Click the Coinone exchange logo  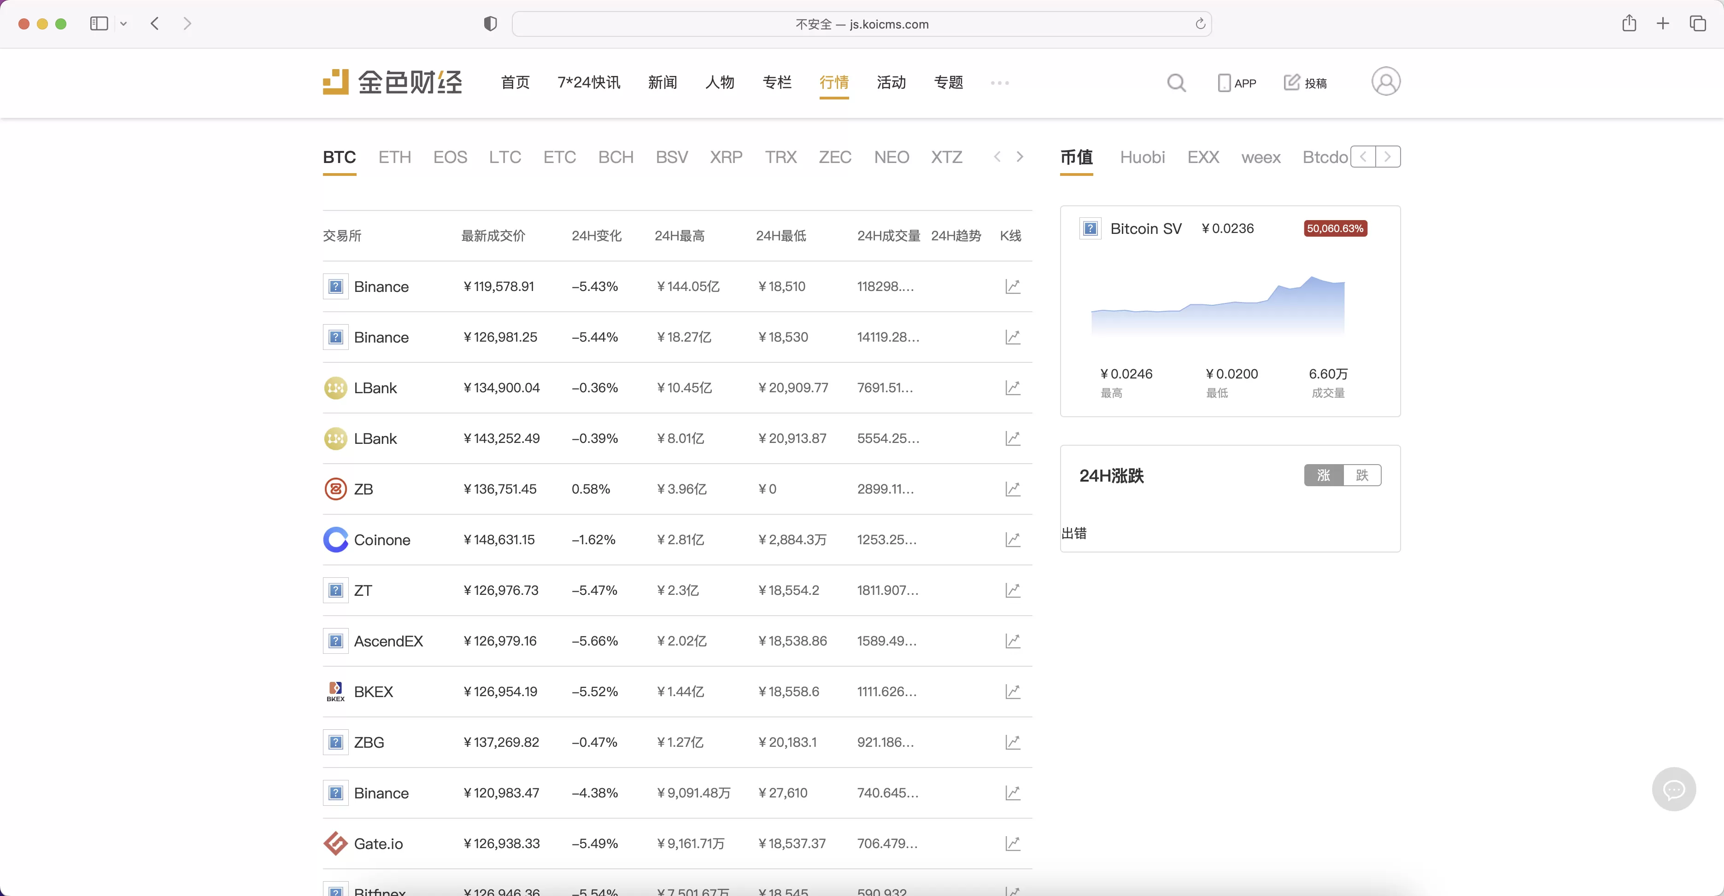click(x=335, y=540)
